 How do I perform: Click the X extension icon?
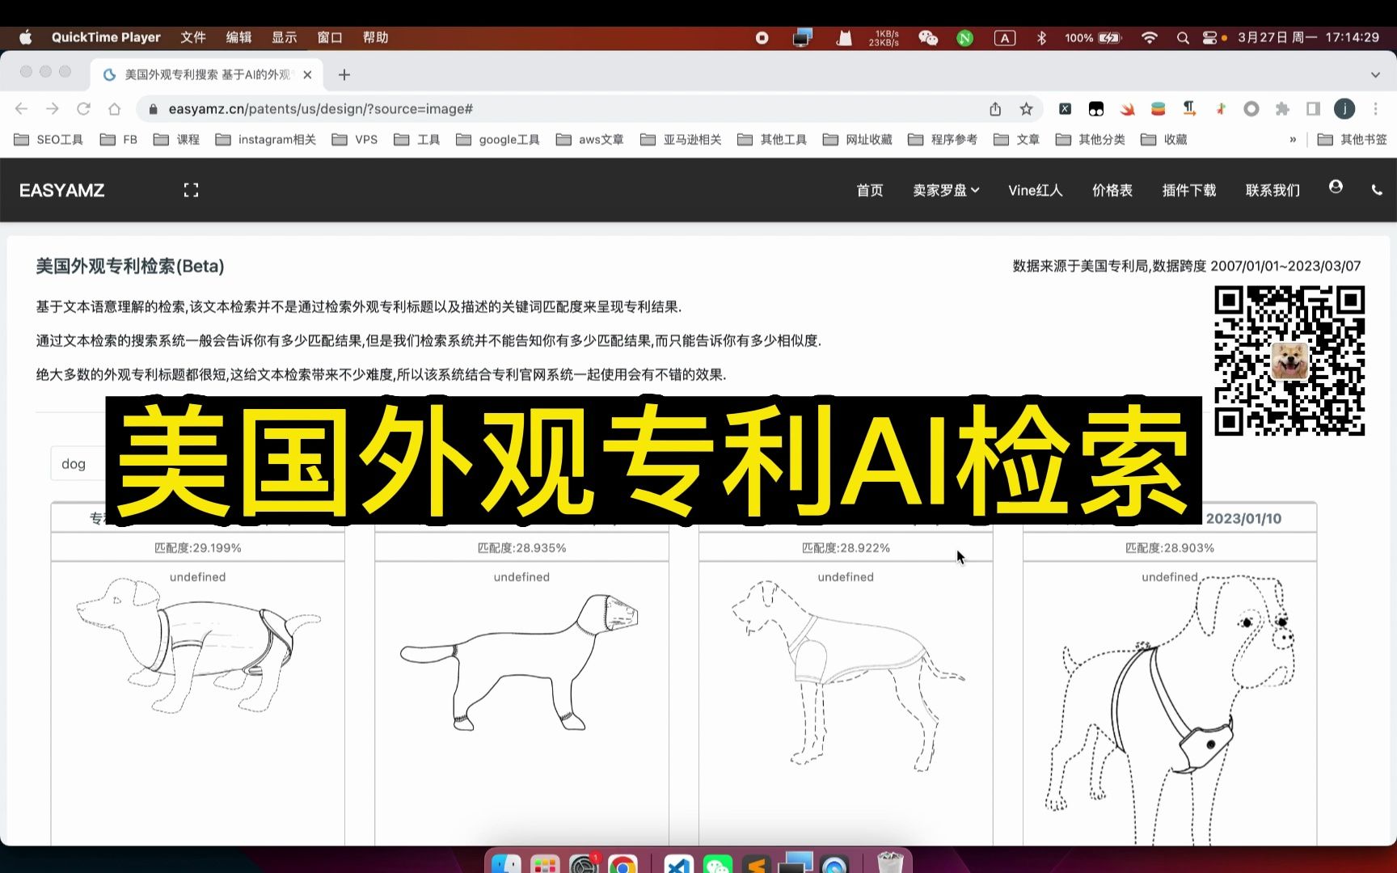(1066, 108)
